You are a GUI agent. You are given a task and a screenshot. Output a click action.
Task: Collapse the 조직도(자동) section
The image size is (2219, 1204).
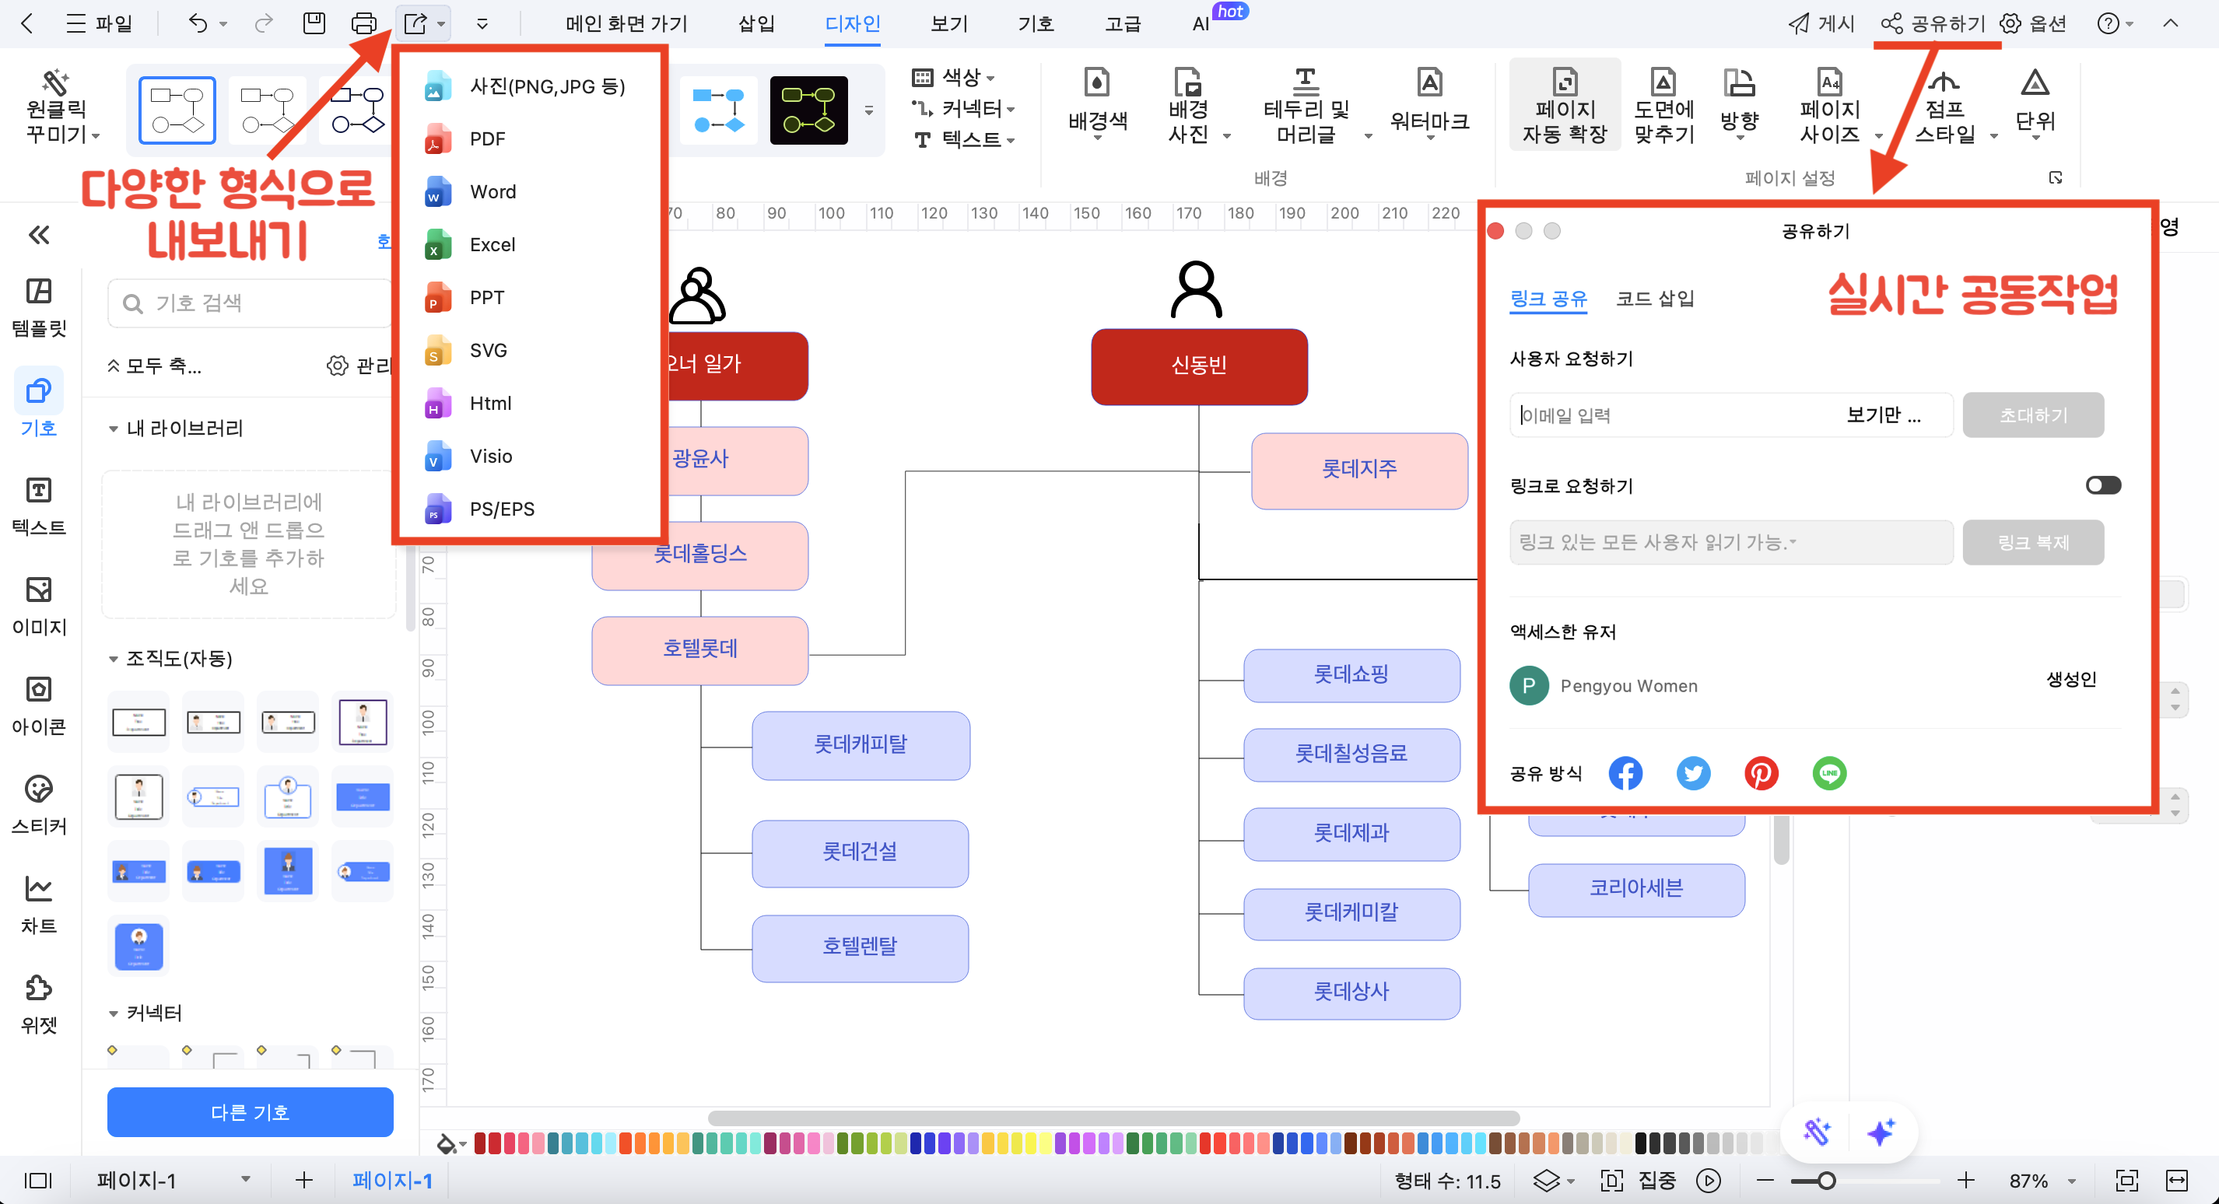tap(113, 659)
